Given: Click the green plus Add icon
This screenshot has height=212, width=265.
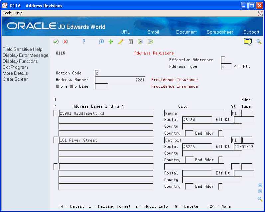Looking at the screenshot, I should point(111,42).
